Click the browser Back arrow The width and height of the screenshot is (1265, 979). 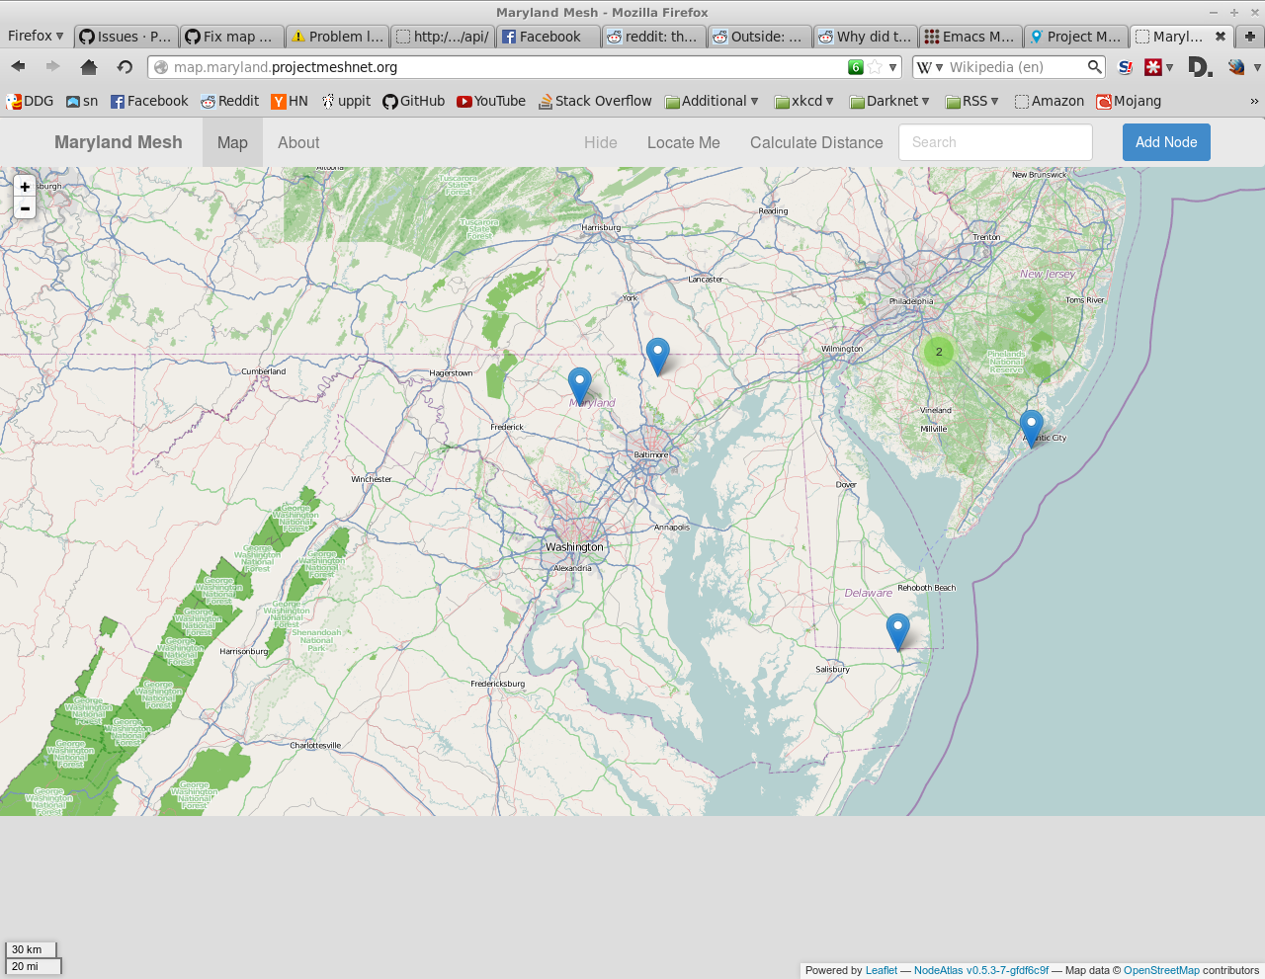click(x=18, y=66)
